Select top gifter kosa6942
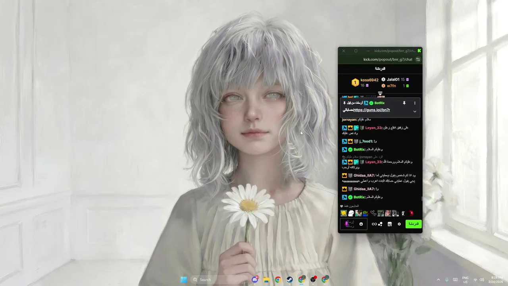 pos(369,80)
